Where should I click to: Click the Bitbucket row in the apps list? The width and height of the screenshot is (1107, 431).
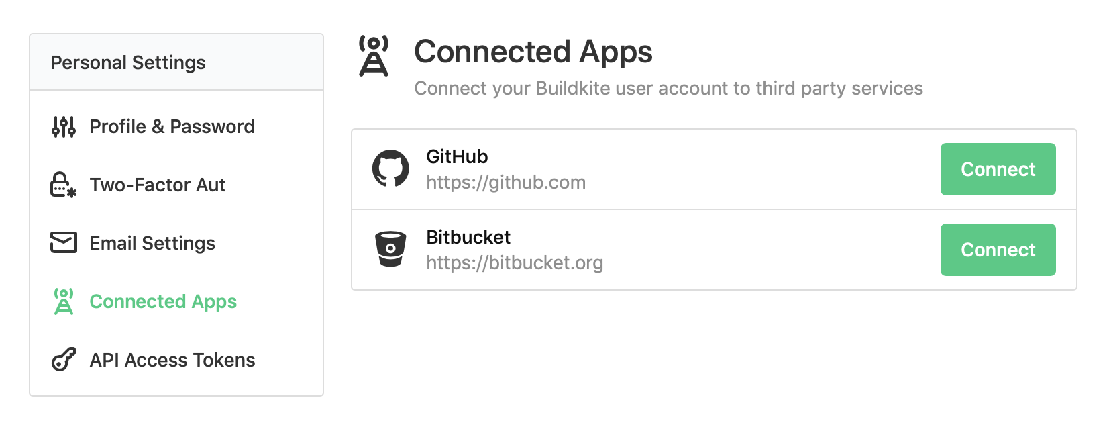[x=671, y=249]
